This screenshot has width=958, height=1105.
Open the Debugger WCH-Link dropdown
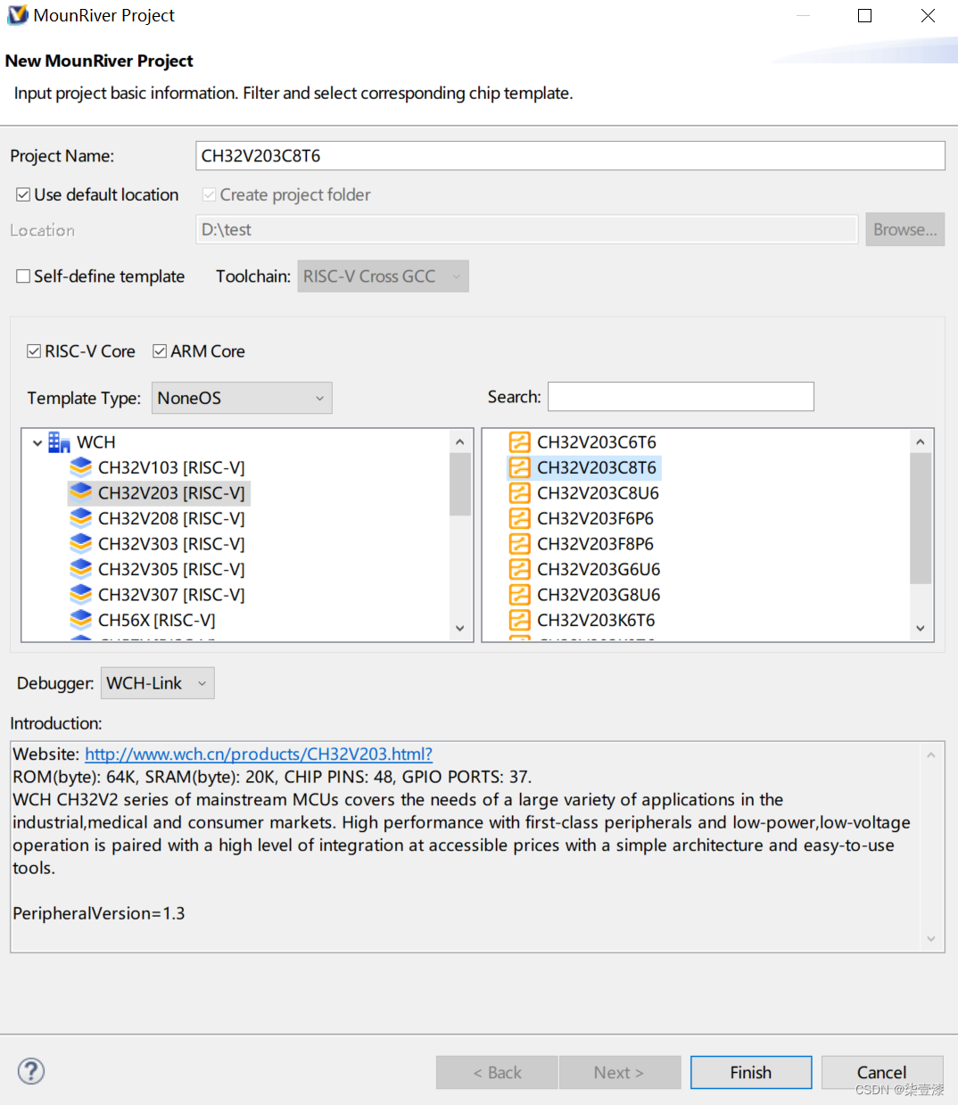pyautogui.click(x=158, y=683)
